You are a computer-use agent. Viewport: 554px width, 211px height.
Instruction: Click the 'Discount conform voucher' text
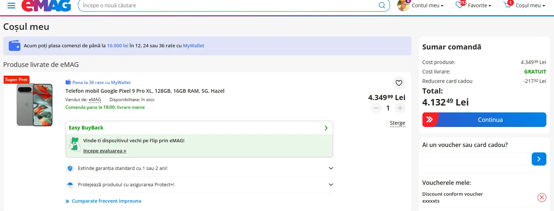[452, 194]
